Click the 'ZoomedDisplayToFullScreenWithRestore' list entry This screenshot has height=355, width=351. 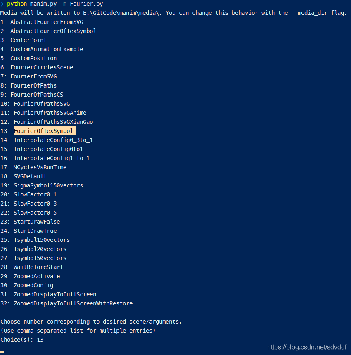tap(73, 303)
